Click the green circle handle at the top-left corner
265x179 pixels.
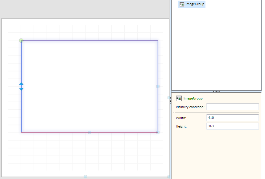click(21, 41)
